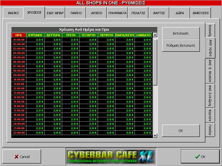The height and width of the screenshot is (166, 222).
Task: Switch to the ΔΩΡΑ tab
Action: click(x=180, y=13)
